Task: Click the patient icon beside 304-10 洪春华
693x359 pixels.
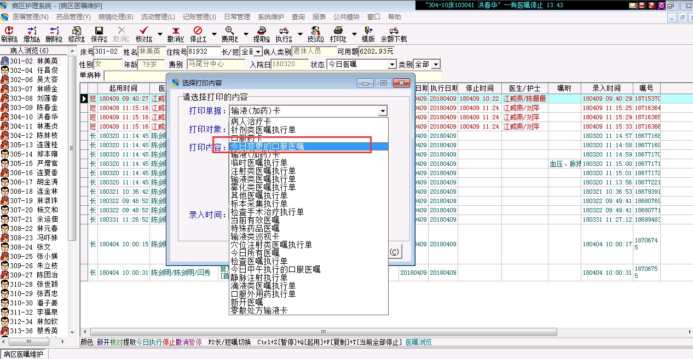Action: coord(4,117)
